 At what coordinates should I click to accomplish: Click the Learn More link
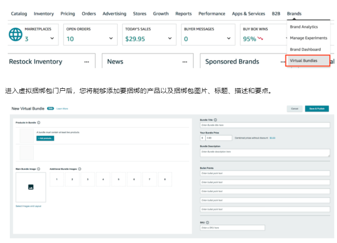[62, 108]
